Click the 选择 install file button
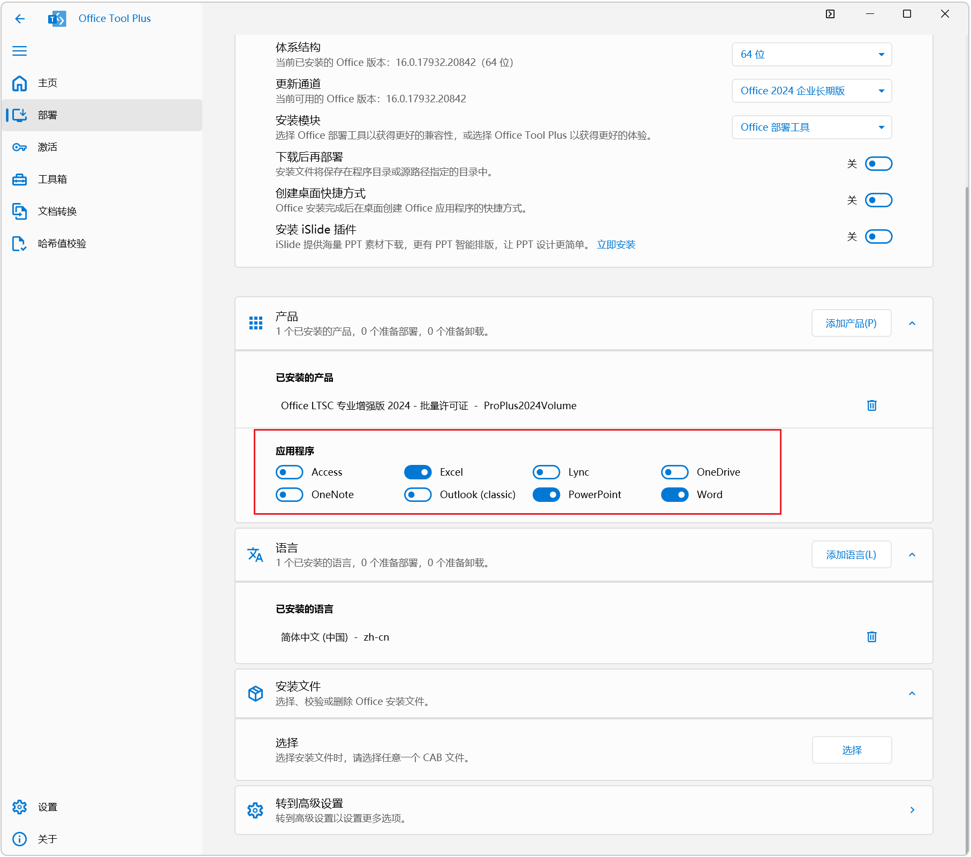The height and width of the screenshot is (857, 971). coord(852,750)
